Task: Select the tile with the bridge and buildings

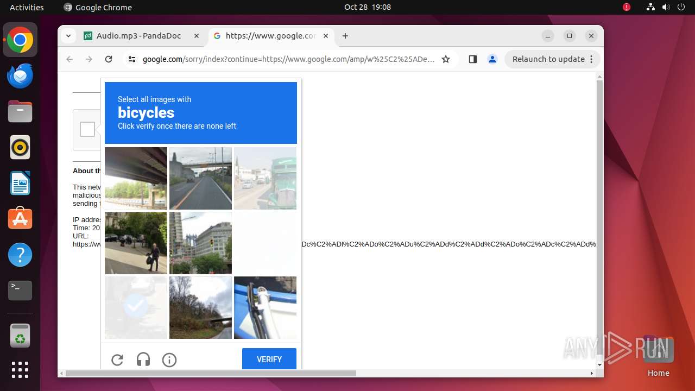Action: [x=200, y=243]
